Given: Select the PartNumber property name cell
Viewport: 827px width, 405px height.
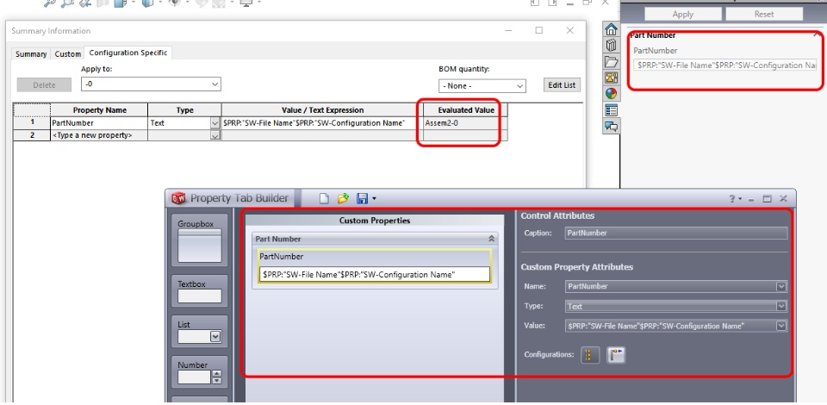Looking at the screenshot, I should [99, 123].
